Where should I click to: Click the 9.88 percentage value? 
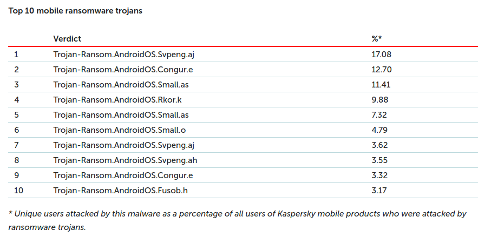[x=380, y=100]
